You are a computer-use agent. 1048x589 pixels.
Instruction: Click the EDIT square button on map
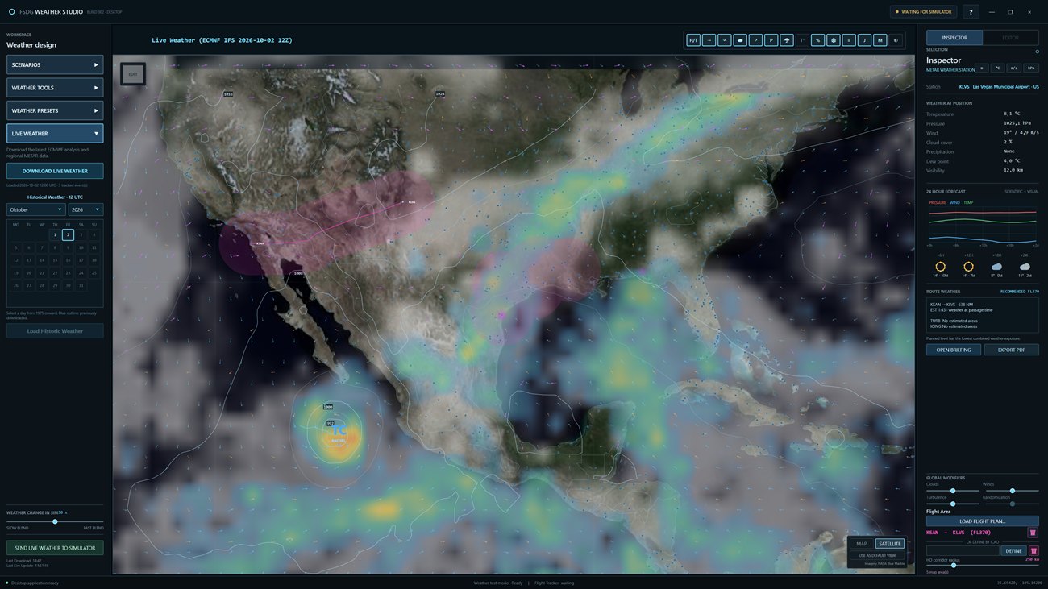(x=133, y=74)
